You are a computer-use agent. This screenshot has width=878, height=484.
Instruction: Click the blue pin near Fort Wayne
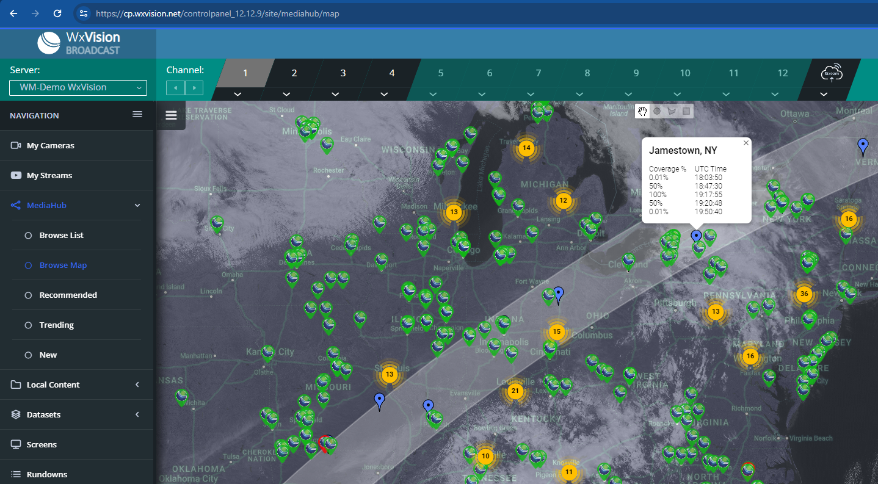(558, 295)
